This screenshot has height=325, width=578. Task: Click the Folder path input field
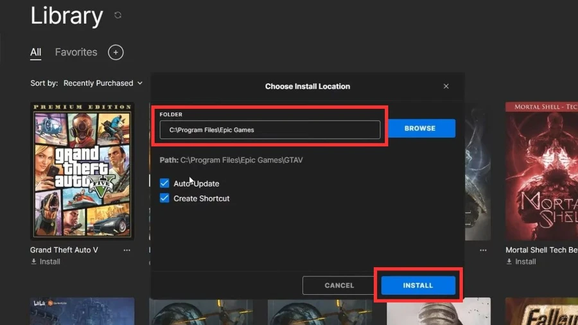(x=270, y=130)
